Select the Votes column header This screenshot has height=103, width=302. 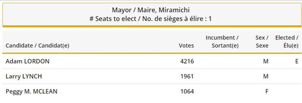(186, 46)
